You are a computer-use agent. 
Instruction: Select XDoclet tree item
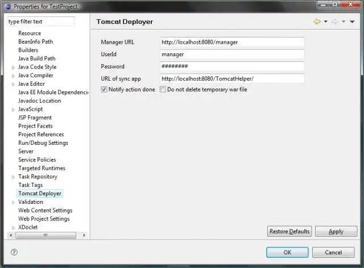click(x=28, y=227)
